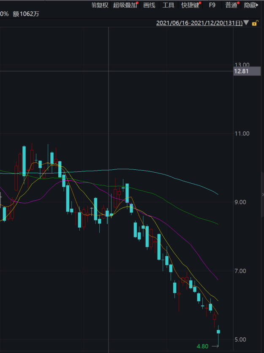Select the last candlestick near 5.00
The height and width of the screenshot is (353, 264).
click(218, 331)
